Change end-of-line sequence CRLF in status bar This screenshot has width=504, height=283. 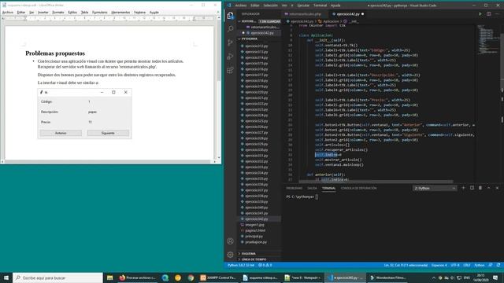click(467, 266)
